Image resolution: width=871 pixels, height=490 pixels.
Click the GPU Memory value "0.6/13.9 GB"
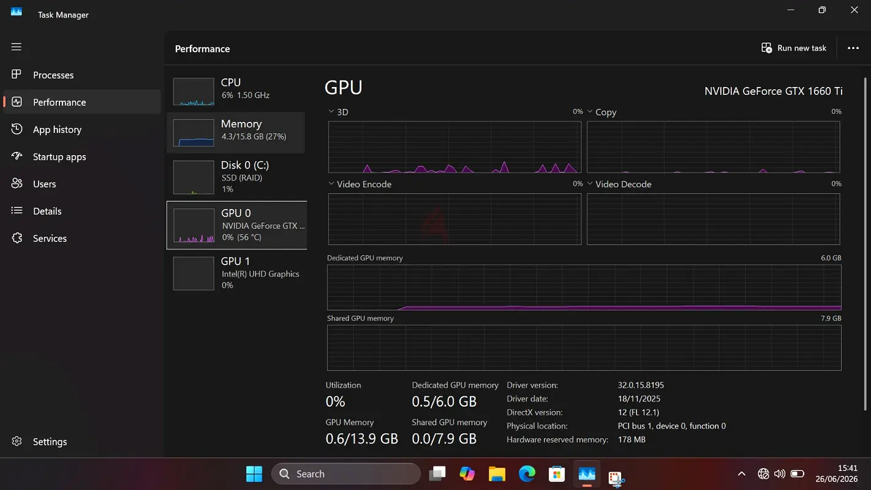coord(362,439)
